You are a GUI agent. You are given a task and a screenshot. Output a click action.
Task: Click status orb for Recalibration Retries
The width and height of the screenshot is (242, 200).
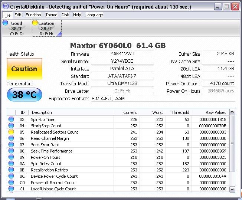click(x=11, y=170)
